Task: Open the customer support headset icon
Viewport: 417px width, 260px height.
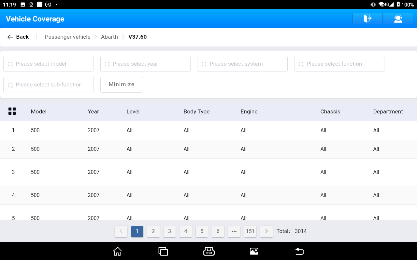Action: 398,19
